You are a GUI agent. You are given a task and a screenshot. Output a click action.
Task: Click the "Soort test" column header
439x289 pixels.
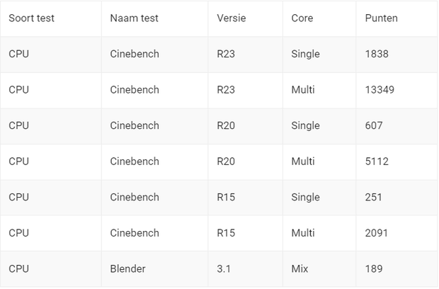coord(31,18)
